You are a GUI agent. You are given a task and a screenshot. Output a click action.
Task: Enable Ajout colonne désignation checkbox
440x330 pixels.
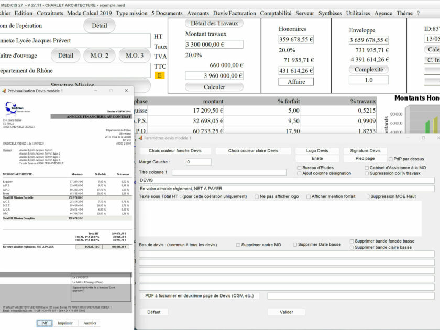(299, 174)
